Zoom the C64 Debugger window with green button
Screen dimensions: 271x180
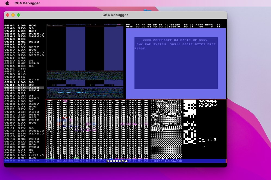pos(18,15)
